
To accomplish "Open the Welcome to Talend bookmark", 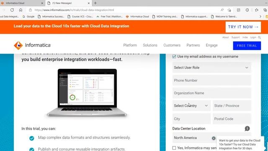I will click(x=224, y=17).
